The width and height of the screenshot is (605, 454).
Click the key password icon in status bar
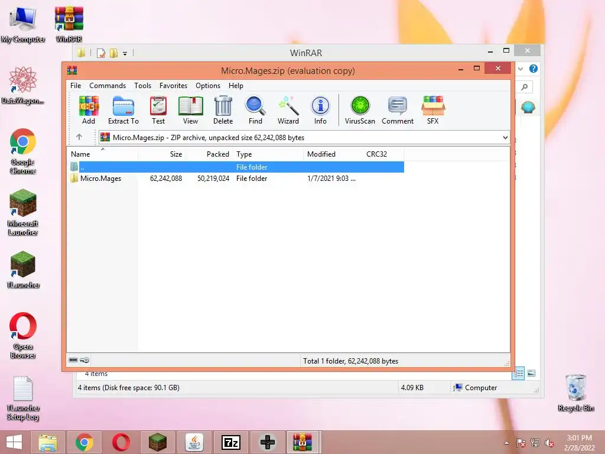(85, 360)
